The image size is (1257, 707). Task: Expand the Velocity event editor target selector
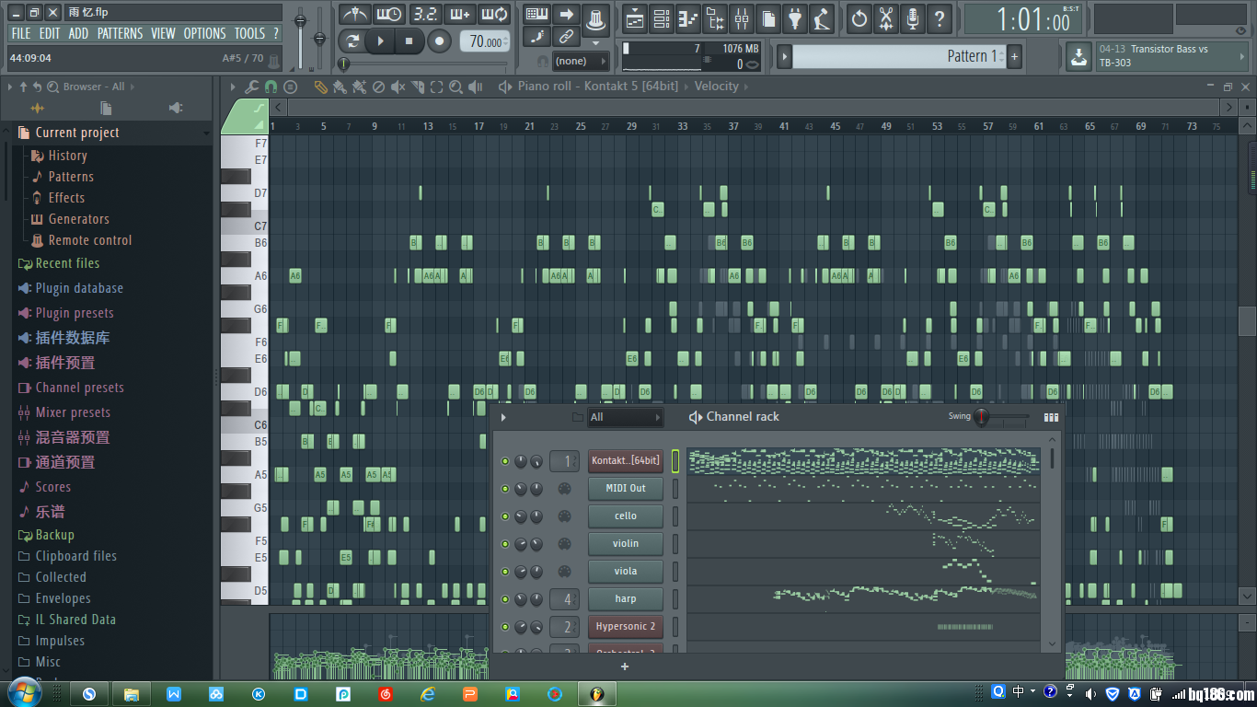coord(717,86)
